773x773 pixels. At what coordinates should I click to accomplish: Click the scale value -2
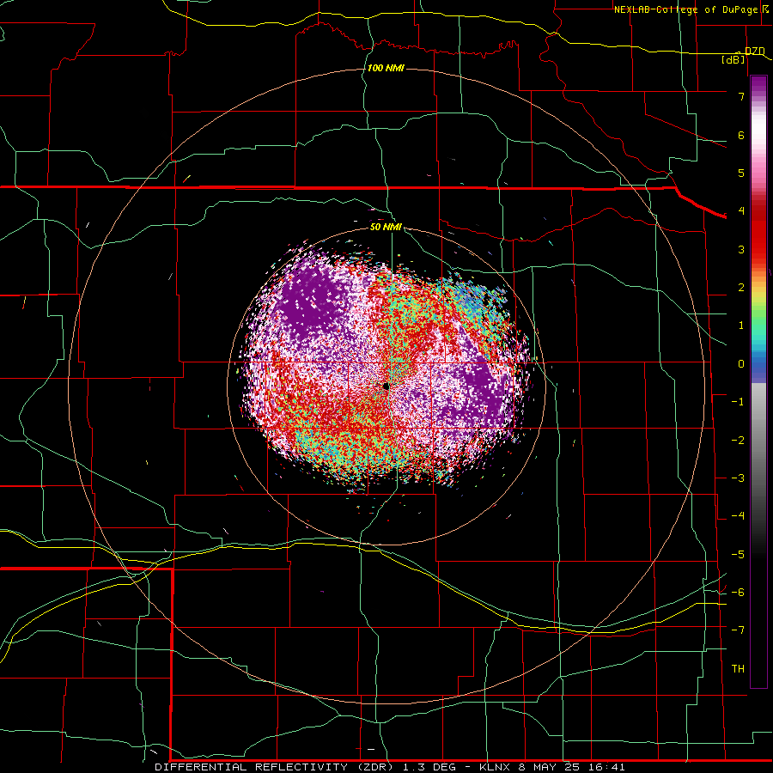pyautogui.click(x=738, y=441)
